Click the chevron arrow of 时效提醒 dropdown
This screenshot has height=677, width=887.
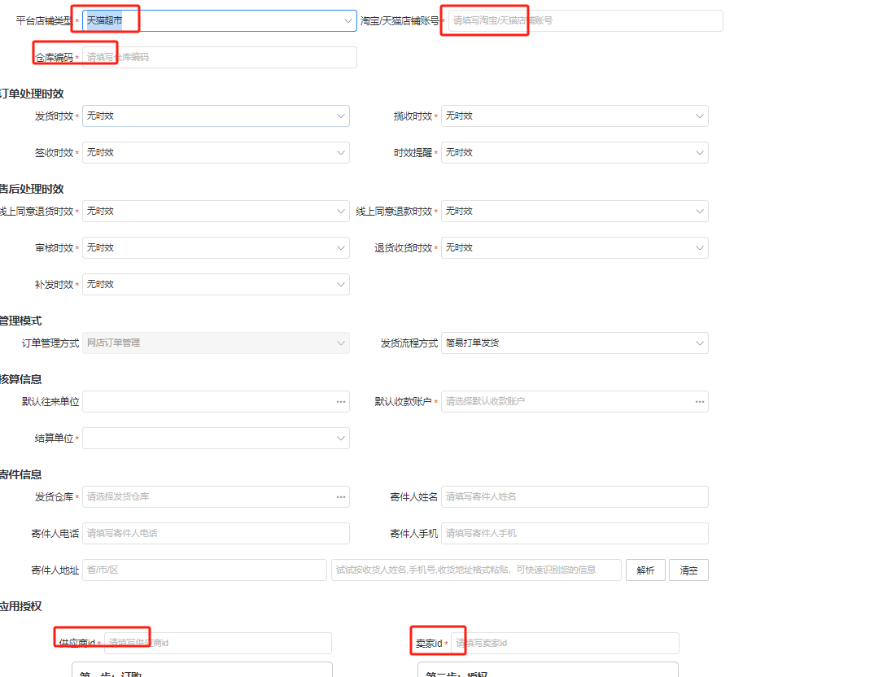[x=700, y=153]
